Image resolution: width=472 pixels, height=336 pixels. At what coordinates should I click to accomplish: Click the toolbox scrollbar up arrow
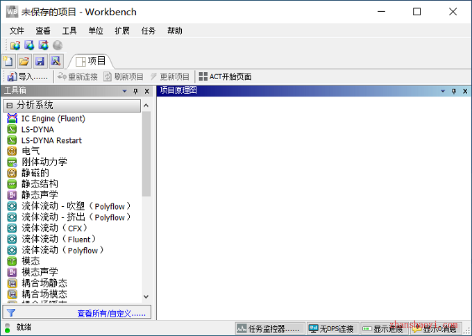(x=146, y=106)
